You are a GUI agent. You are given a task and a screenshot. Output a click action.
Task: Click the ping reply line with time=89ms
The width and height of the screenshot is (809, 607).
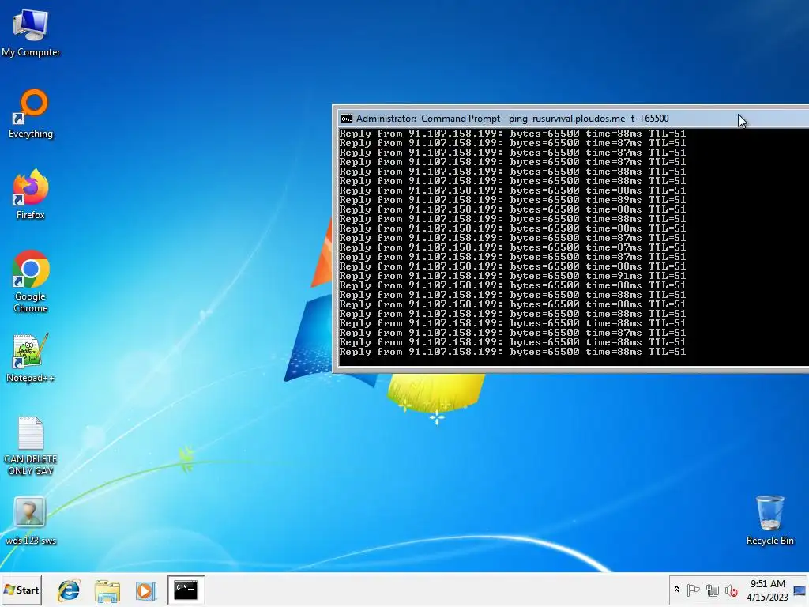512,200
